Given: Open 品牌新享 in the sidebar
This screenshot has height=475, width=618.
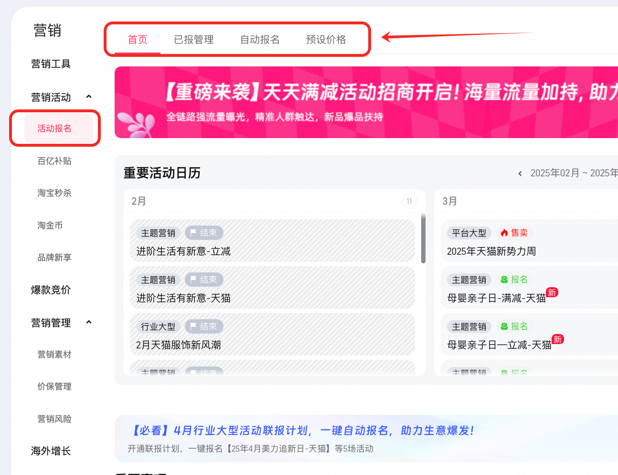Looking at the screenshot, I should click(54, 258).
